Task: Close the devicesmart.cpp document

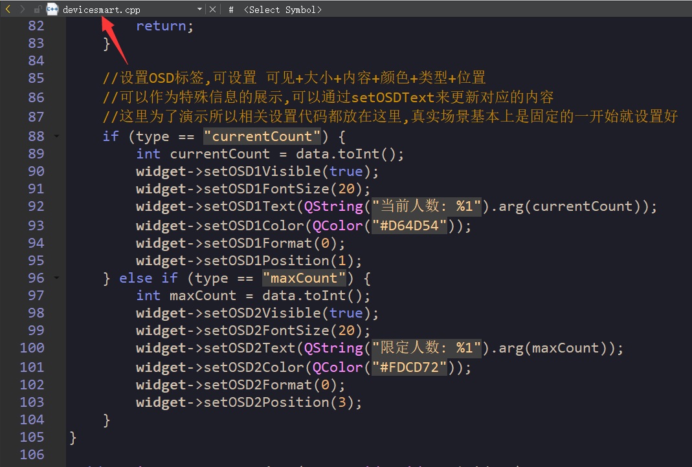Action: pos(213,10)
